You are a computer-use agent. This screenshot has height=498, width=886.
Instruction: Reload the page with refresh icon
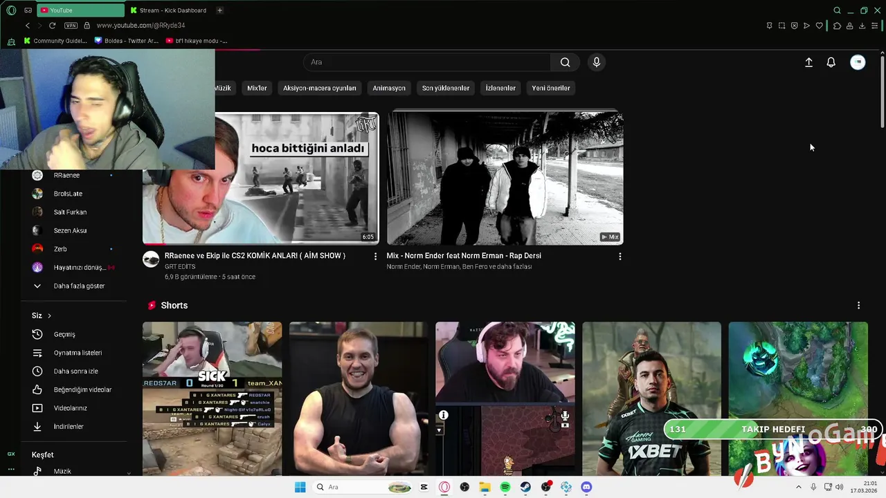click(52, 26)
